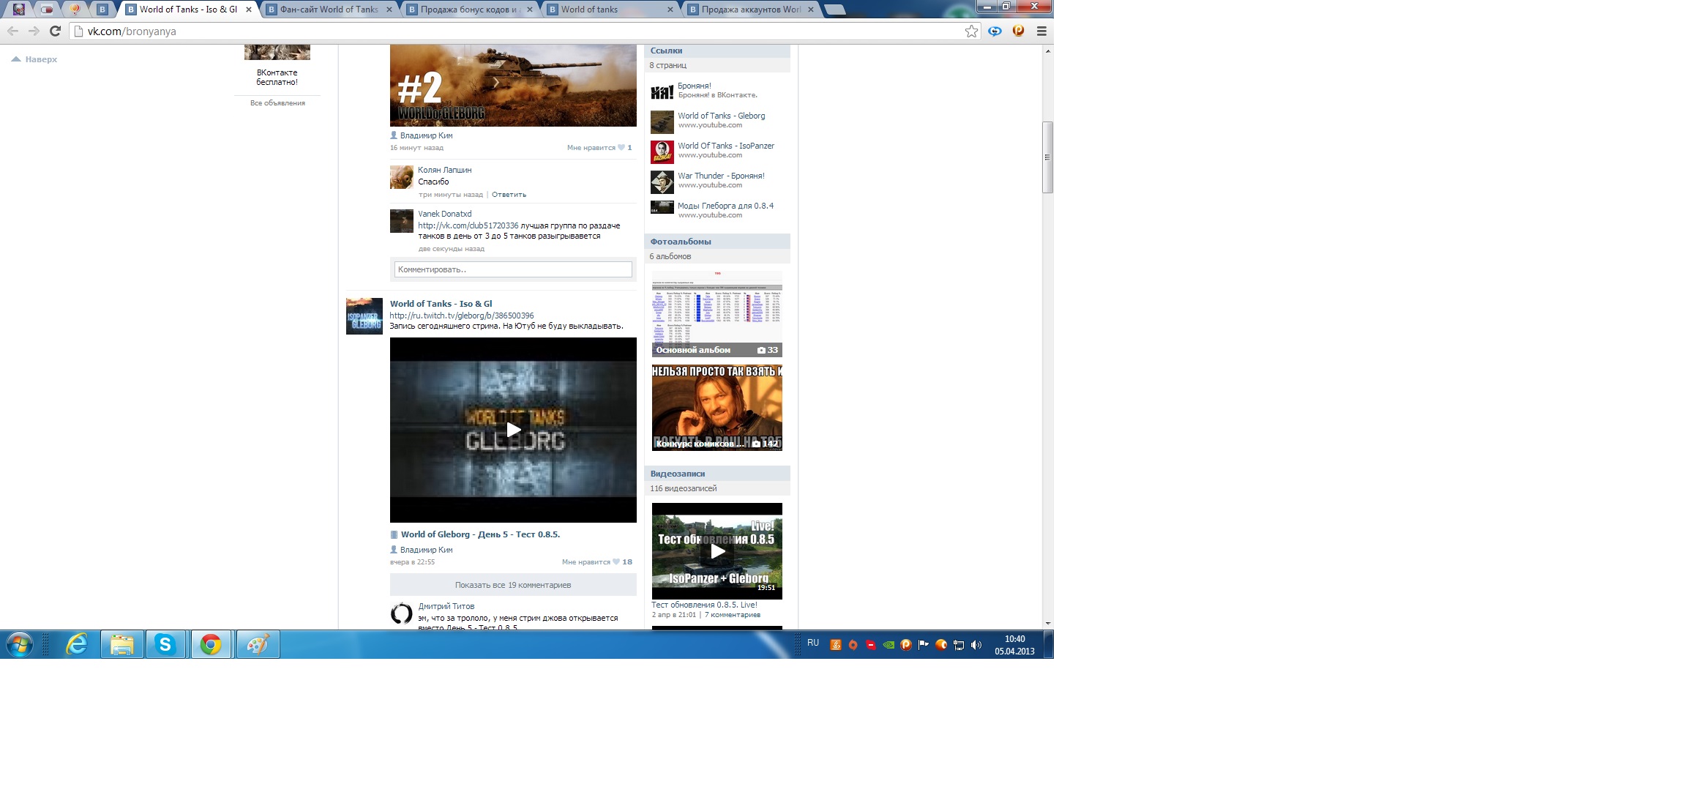Open the #2 World of Gleborg image
1695x795 pixels.
[513, 85]
